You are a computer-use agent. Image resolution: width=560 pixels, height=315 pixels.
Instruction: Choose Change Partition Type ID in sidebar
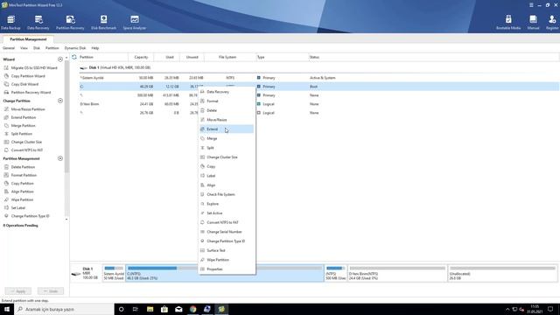[x=27, y=216]
